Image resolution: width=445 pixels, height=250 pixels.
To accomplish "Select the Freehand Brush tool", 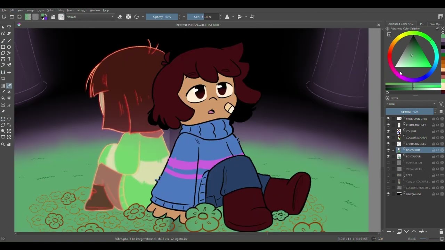I will (3, 41).
